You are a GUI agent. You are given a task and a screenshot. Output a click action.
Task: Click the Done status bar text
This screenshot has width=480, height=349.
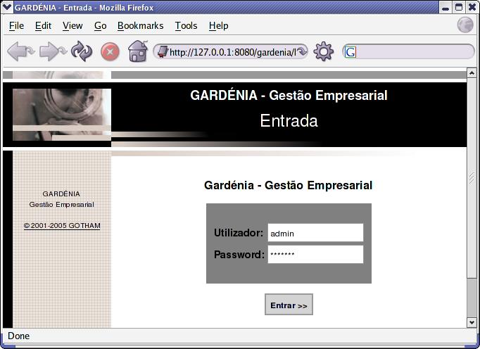(19, 336)
